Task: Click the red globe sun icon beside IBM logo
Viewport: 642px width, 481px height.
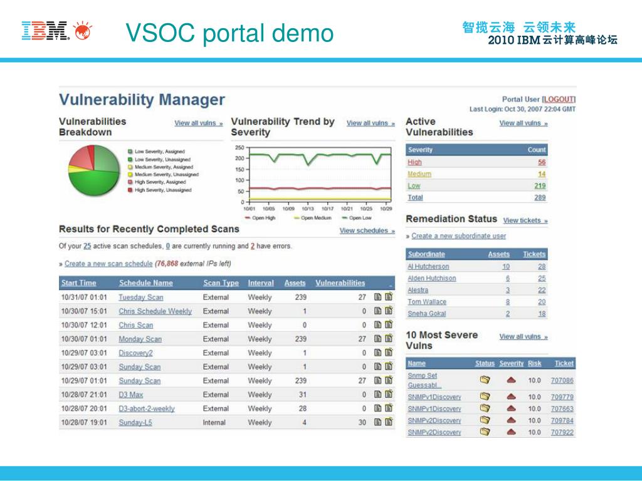Action: tap(82, 31)
